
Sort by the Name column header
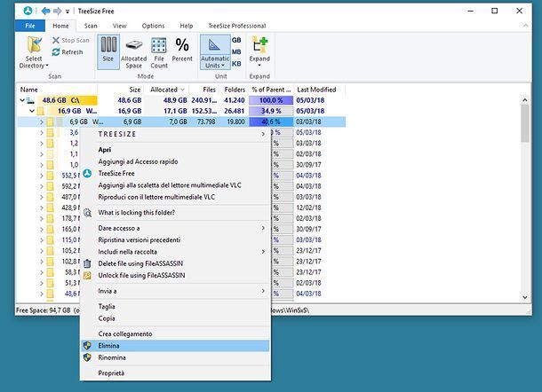tap(57, 90)
